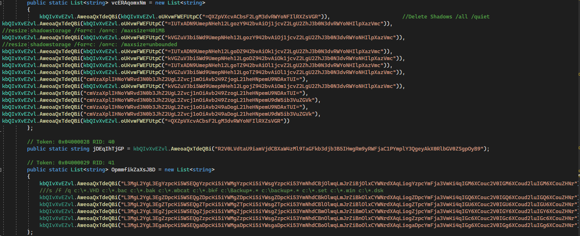Click the 'Delete Shadows /all /quiet' comment
580x236 pixels.
click(x=446, y=17)
